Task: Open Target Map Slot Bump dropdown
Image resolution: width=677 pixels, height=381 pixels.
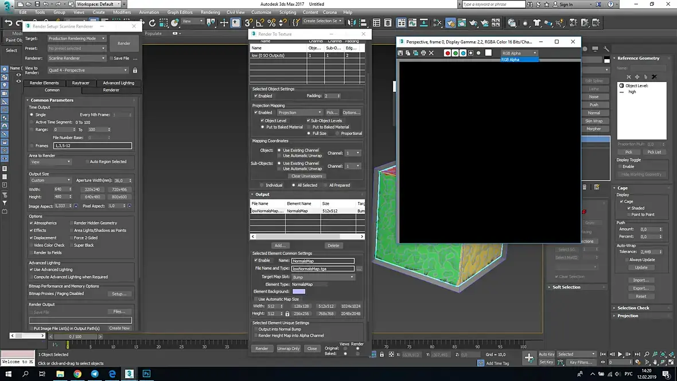Action: pos(323,277)
